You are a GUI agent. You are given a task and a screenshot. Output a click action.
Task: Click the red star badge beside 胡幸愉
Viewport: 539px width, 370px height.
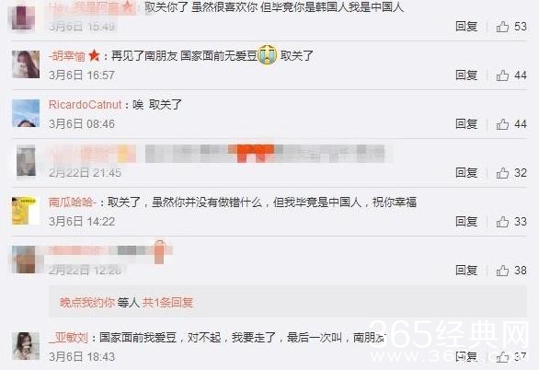[x=94, y=55]
